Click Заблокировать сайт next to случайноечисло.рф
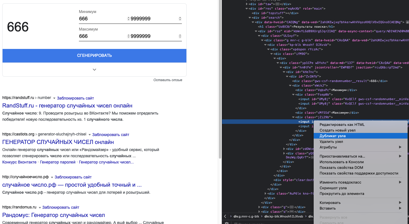 73,177
